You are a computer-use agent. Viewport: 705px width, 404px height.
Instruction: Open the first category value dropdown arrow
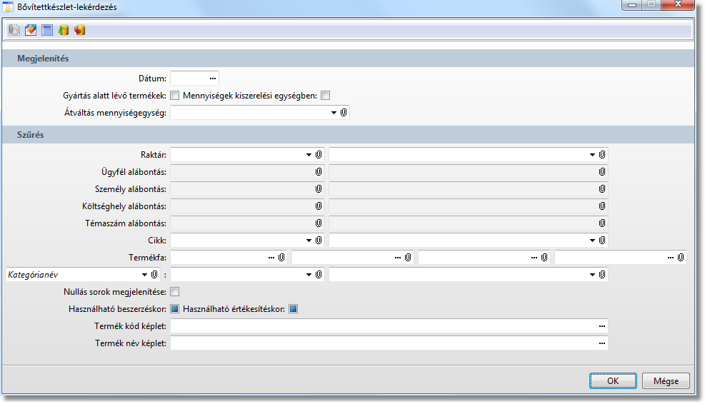(x=309, y=275)
